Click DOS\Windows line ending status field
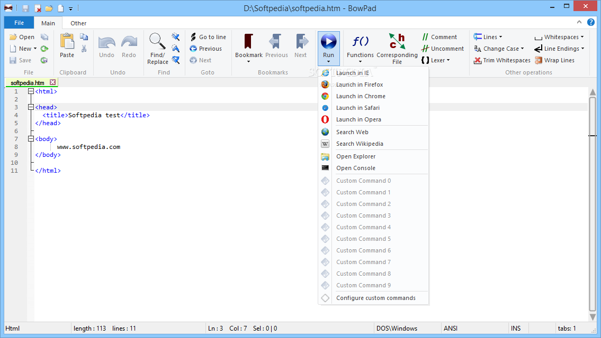Image resolution: width=601 pixels, height=338 pixels. coord(407,328)
